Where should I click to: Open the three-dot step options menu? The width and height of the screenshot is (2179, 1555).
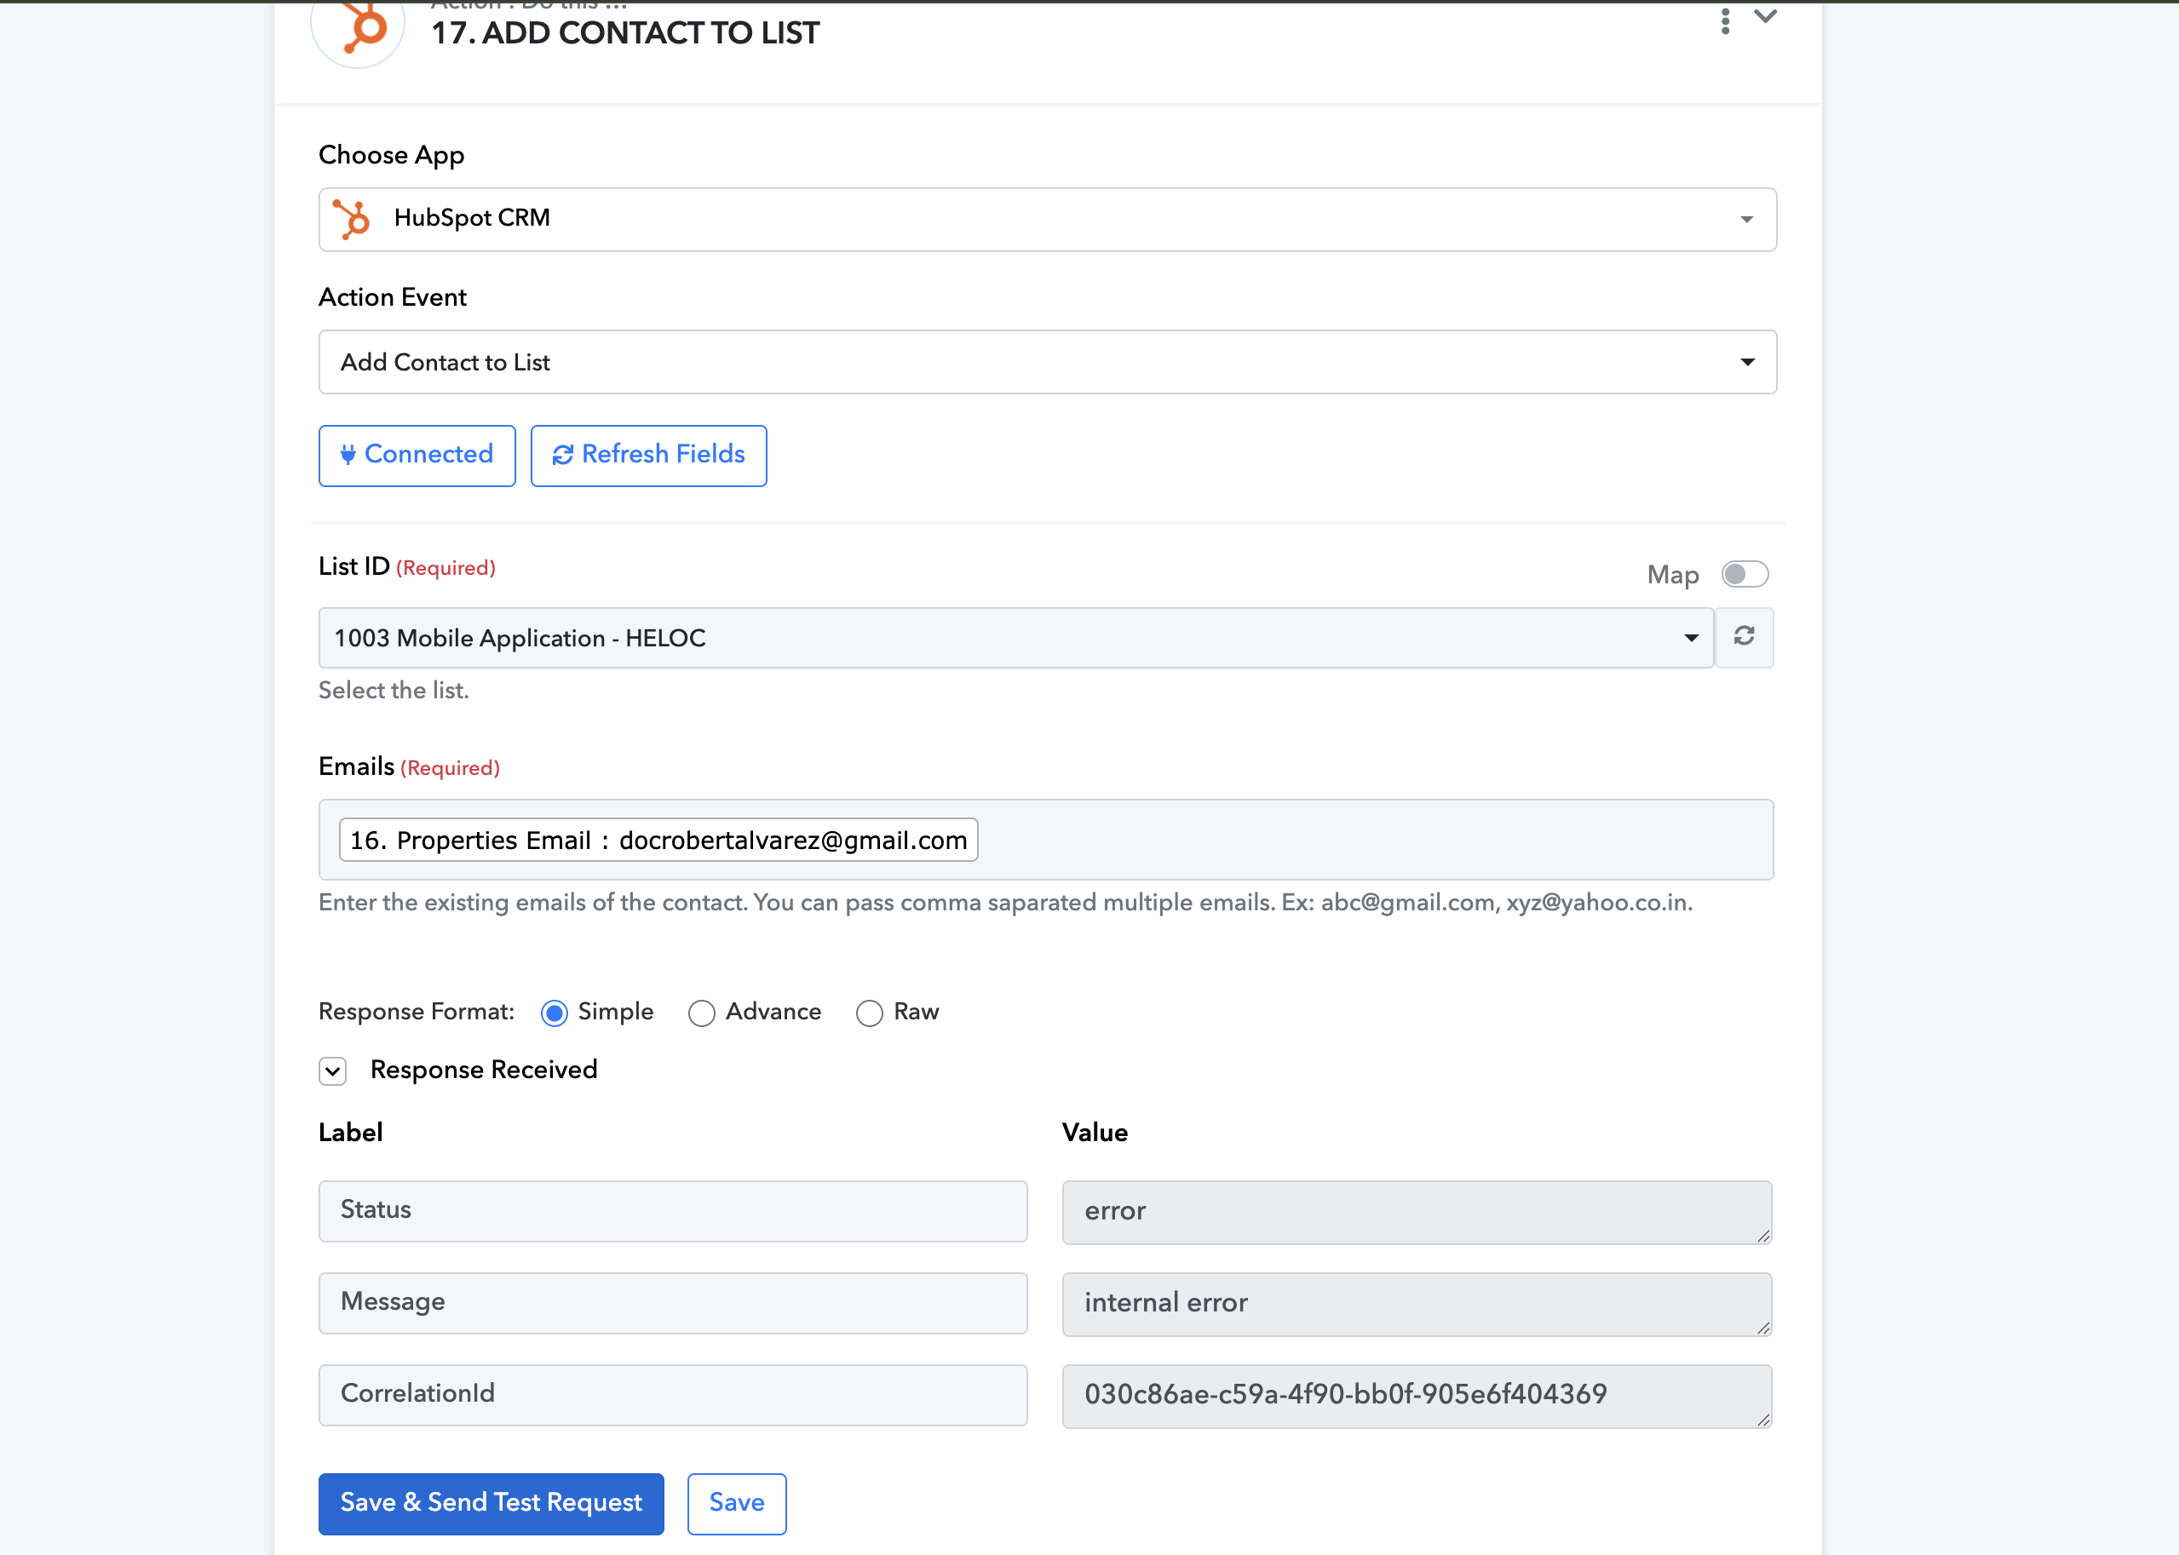click(1725, 20)
